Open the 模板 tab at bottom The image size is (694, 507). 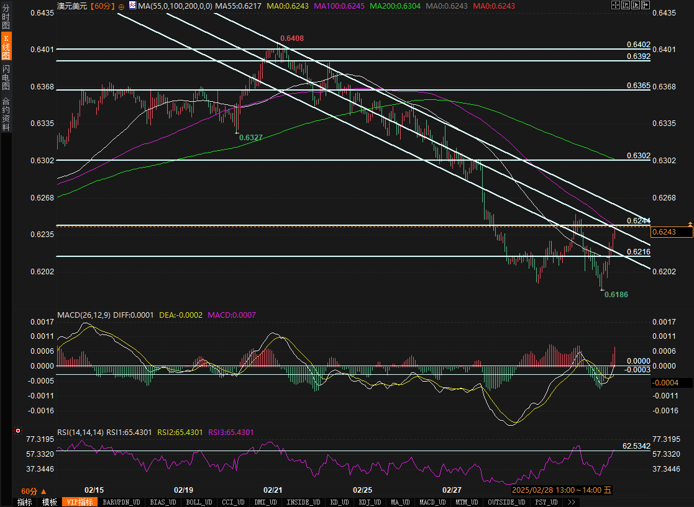[49, 502]
